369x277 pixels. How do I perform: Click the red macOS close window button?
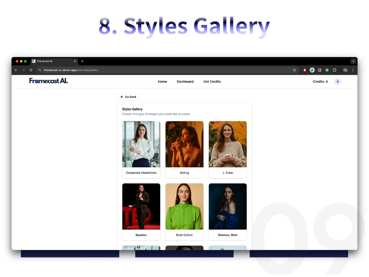click(17, 61)
